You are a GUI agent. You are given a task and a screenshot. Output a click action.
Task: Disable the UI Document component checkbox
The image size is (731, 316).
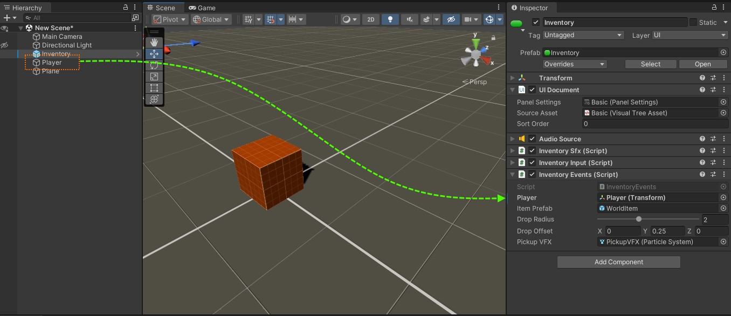tap(532, 90)
